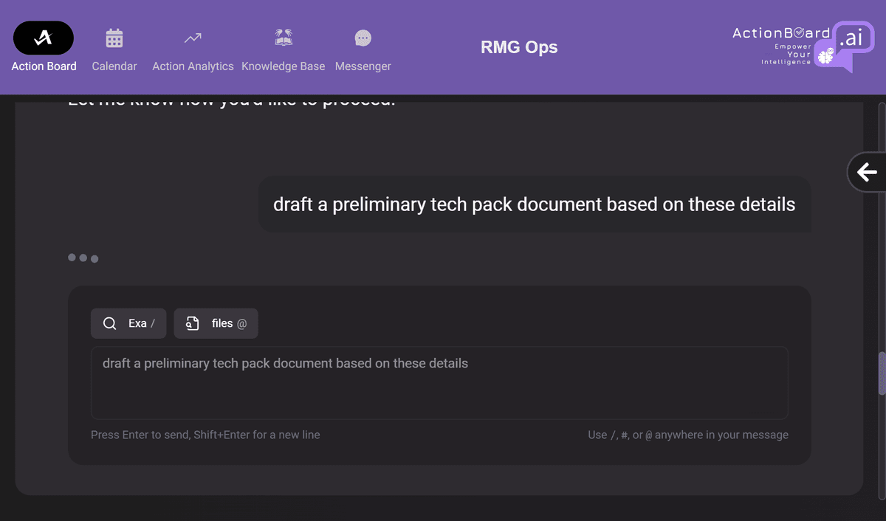Open the Action Analytics text label

coord(193,66)
